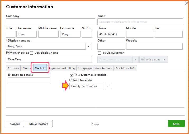
Task: Click Make inactive button
Action: pyautogui.click(x=39, y=124)
